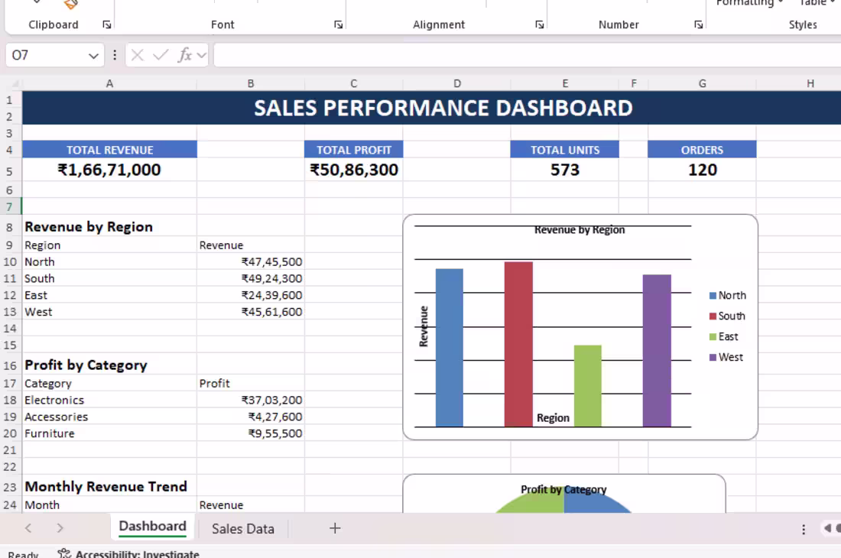Select the ₹1,66,71,000 total revenue cell
841x558 pixels.
coord(109,170)
